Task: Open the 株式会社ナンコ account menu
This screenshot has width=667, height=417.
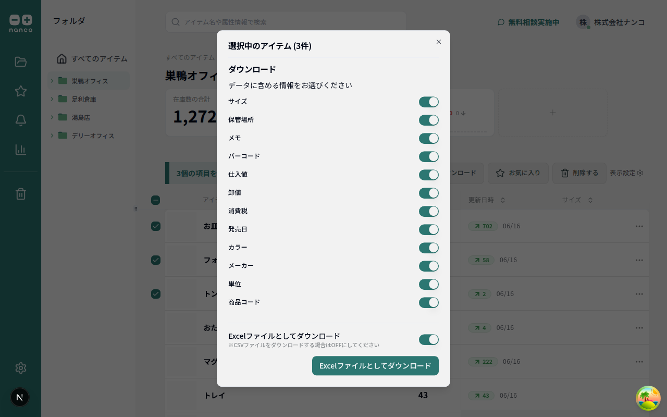Action: point(615,22)
